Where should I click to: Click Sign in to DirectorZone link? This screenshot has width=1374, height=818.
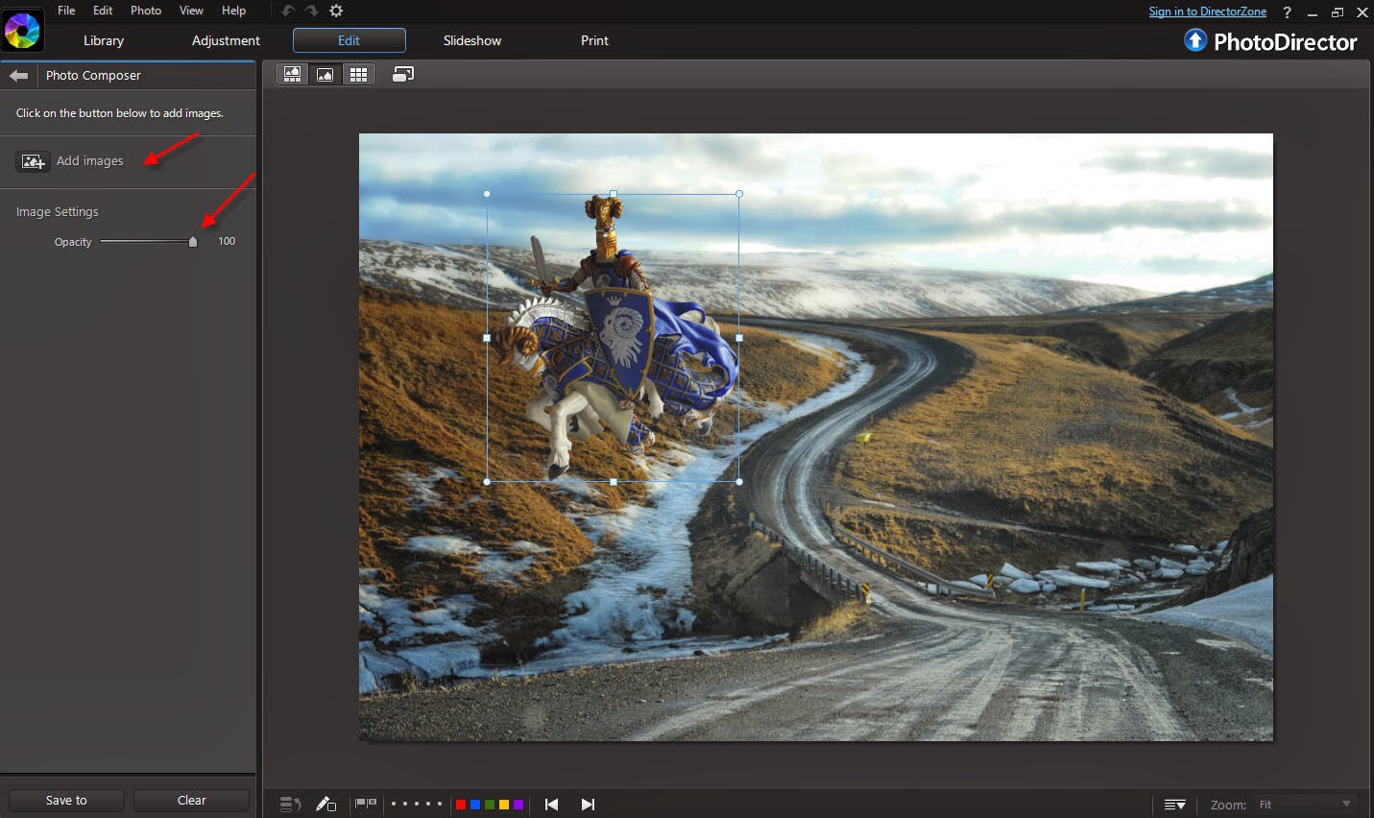click(x=1208, y=12)
